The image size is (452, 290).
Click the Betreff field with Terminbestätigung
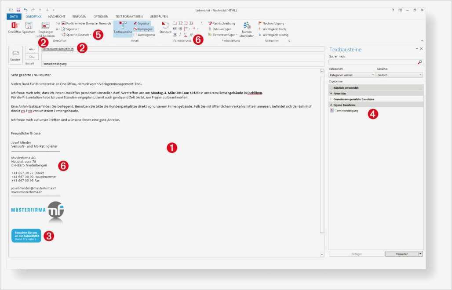coord(183,64)
